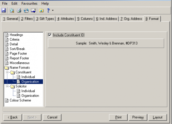Select Individual under Constituent

(x=28, y=77)
